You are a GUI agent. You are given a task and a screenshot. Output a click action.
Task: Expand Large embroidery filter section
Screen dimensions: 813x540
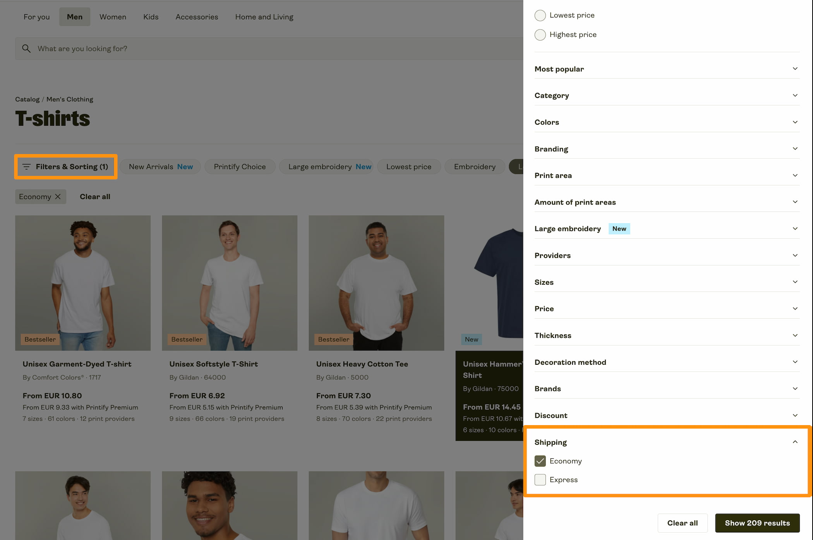[x=667, y=229]
